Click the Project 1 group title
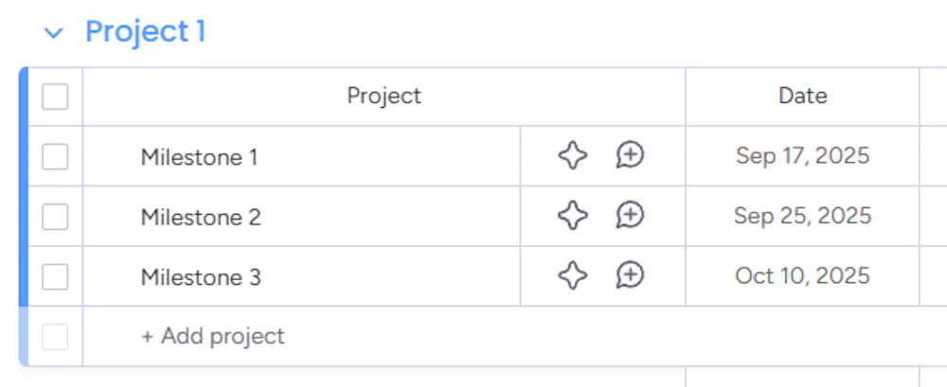The width and height of the screenshot is (947, 387). pos(145,32)
